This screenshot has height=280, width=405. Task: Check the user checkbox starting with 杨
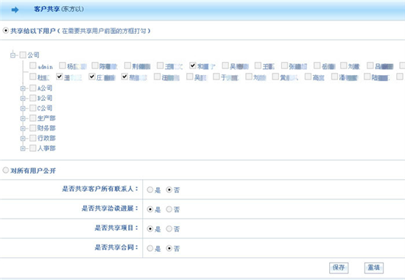[x=63, y=66]
